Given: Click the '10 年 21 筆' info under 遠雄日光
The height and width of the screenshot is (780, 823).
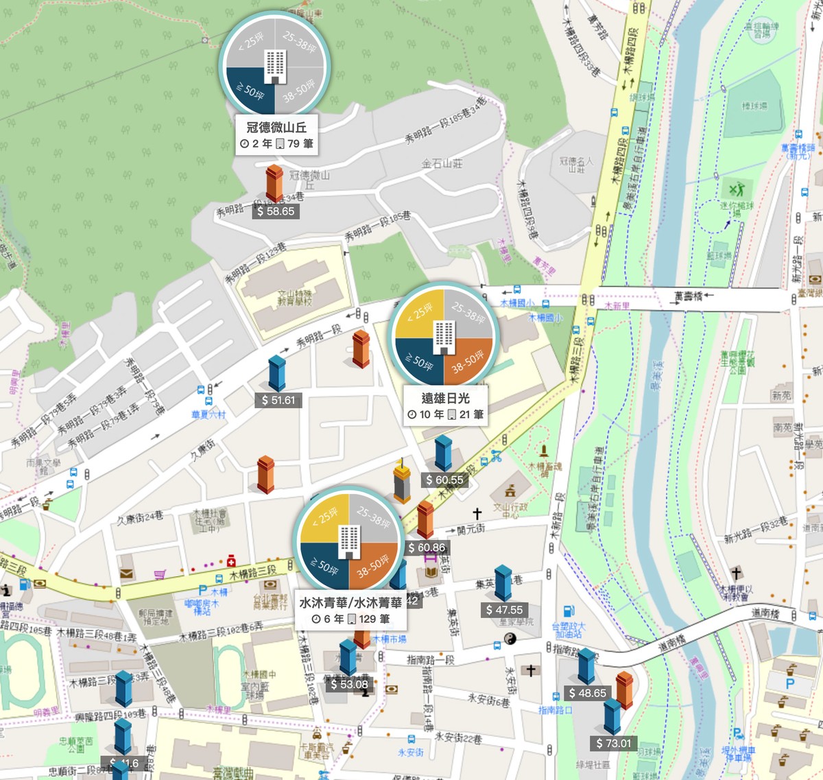Looking at the screenshot, I should [x=446, y=414].
